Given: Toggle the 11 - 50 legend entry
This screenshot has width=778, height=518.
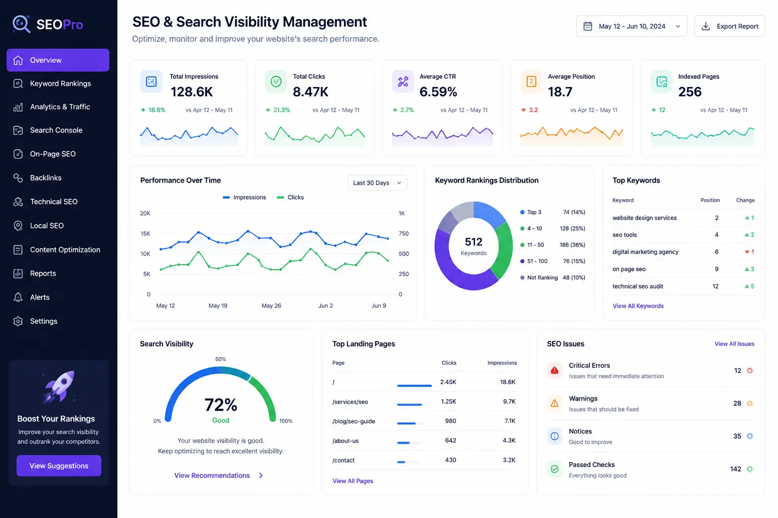Looking at the screenshot, I should (x=553, y=245).
